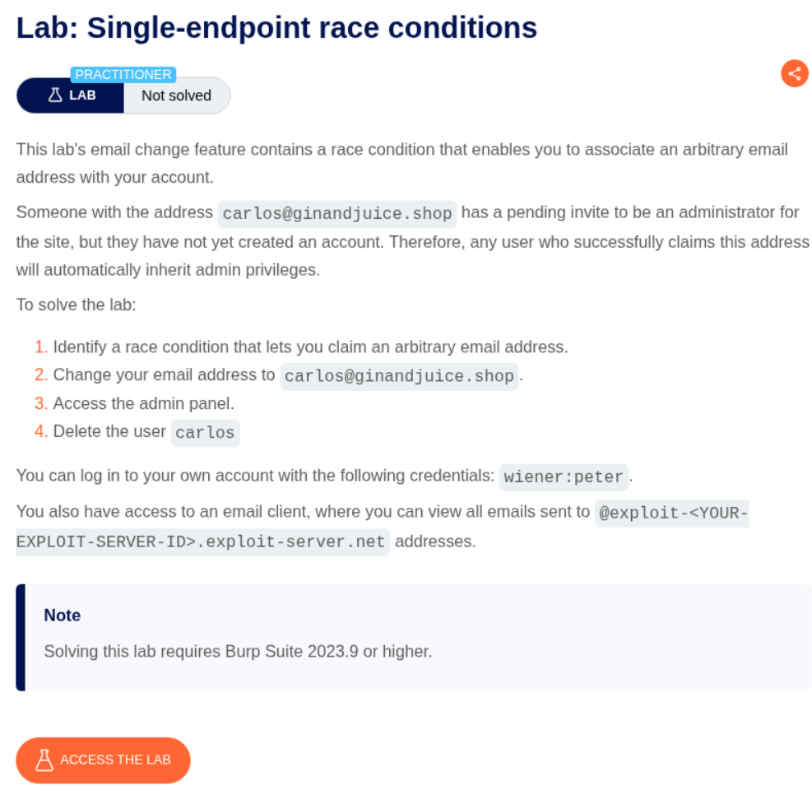The width and height of the screenshot is (812, 790).
Task: Click the Burp Suite 2023.9 requirement text
Action: tap(238, 652)
